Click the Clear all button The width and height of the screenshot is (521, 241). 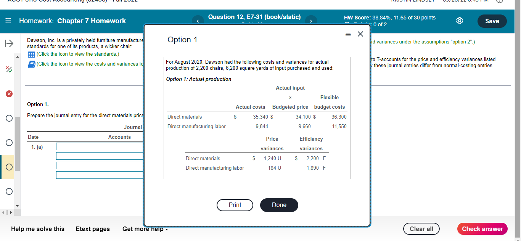pyautogui.click(x=421, y=229)
